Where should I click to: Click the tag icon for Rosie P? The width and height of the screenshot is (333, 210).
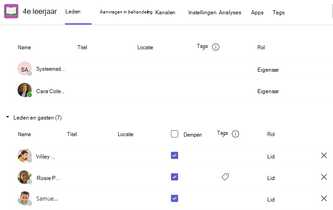(225, 176)
